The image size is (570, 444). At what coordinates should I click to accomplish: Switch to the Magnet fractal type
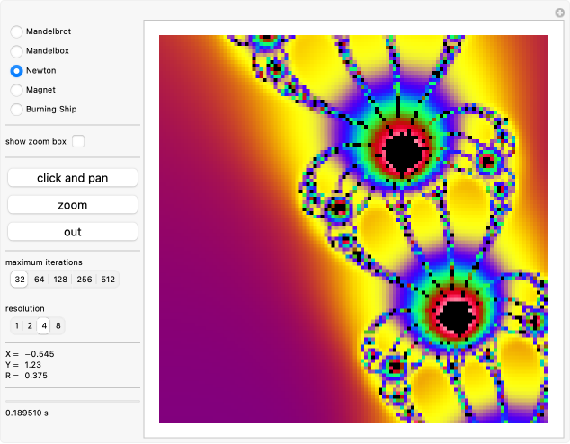pos(17,90)
